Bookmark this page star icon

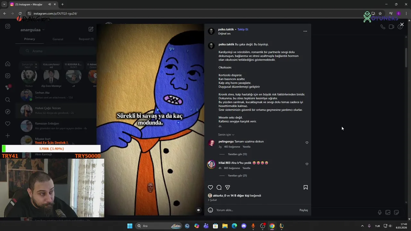click(x=380, y=13)
